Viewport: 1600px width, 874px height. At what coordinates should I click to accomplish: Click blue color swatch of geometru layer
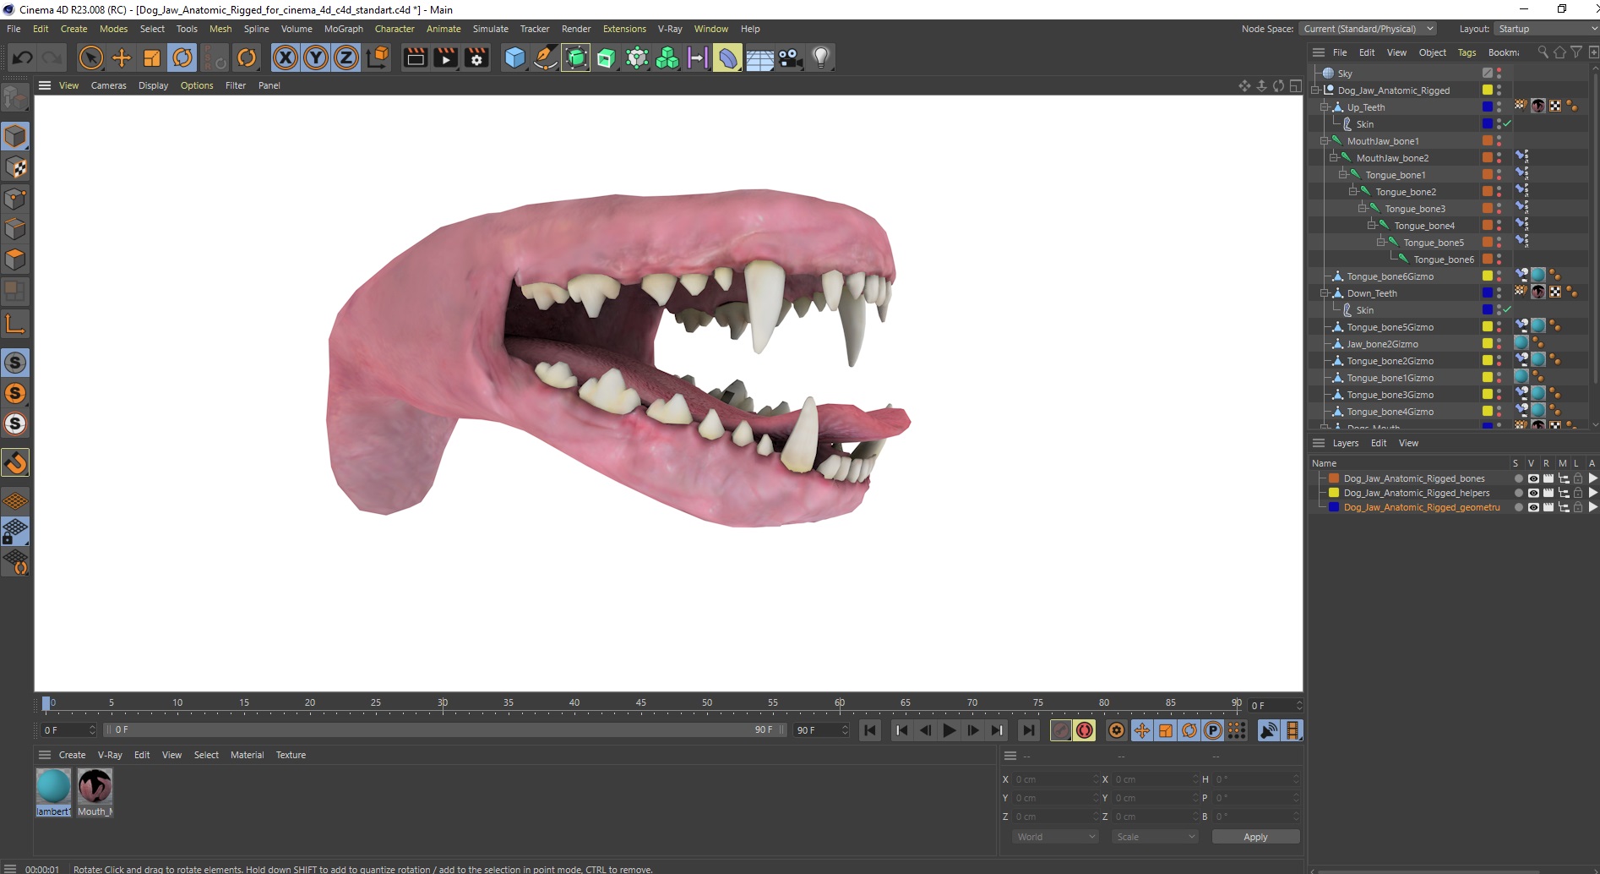pos(1334,507)
